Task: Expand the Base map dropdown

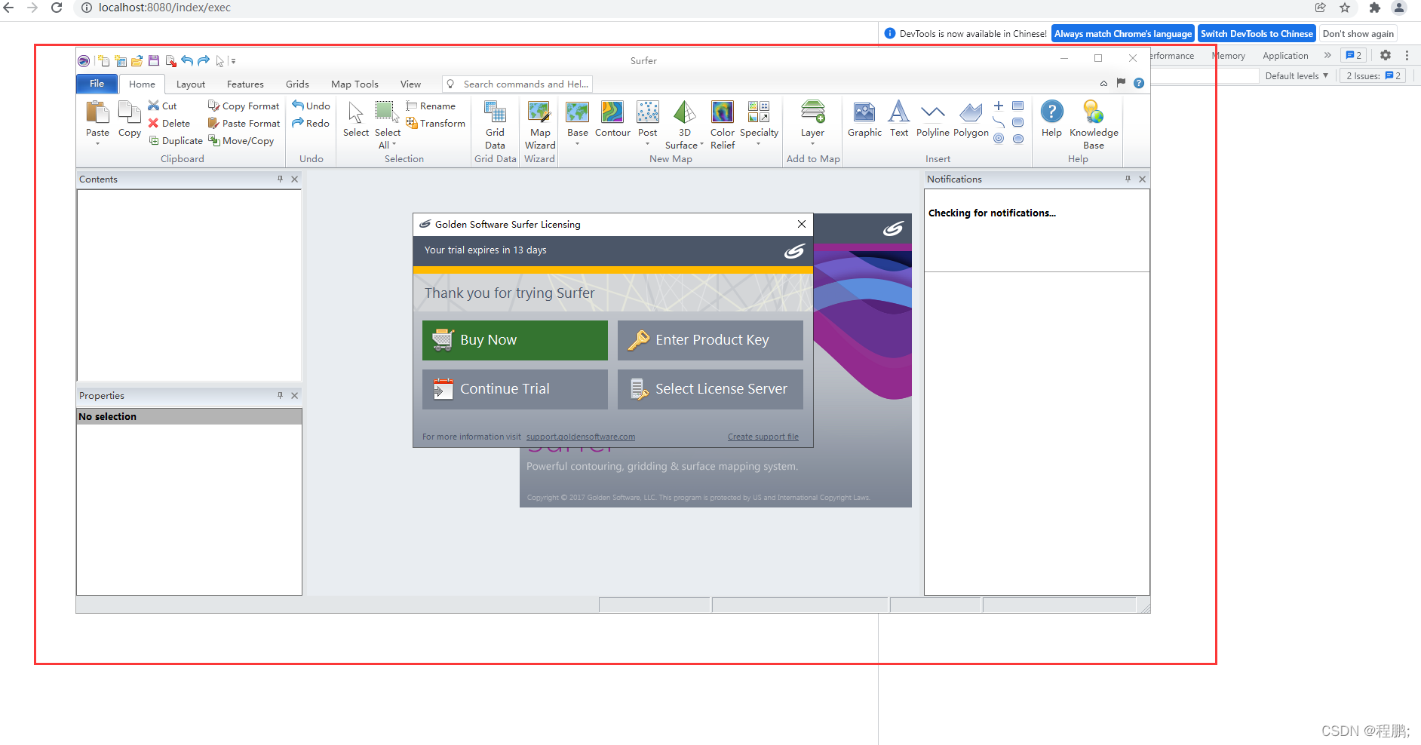Action: pyautogui.click(x=578, y=143)
